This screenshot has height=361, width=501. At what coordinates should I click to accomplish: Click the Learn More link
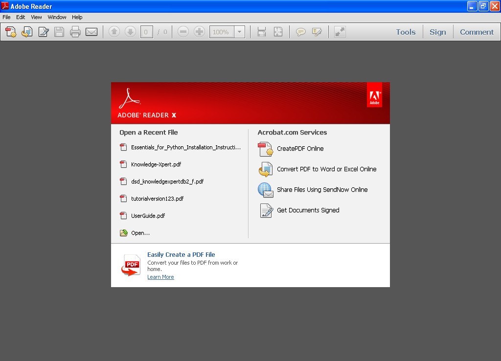coord(160,277)
